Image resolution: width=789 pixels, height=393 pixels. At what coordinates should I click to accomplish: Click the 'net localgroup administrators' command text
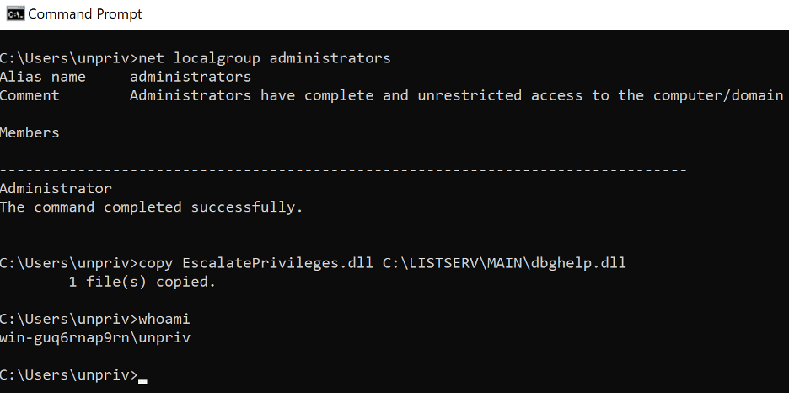tap(265, 58)
